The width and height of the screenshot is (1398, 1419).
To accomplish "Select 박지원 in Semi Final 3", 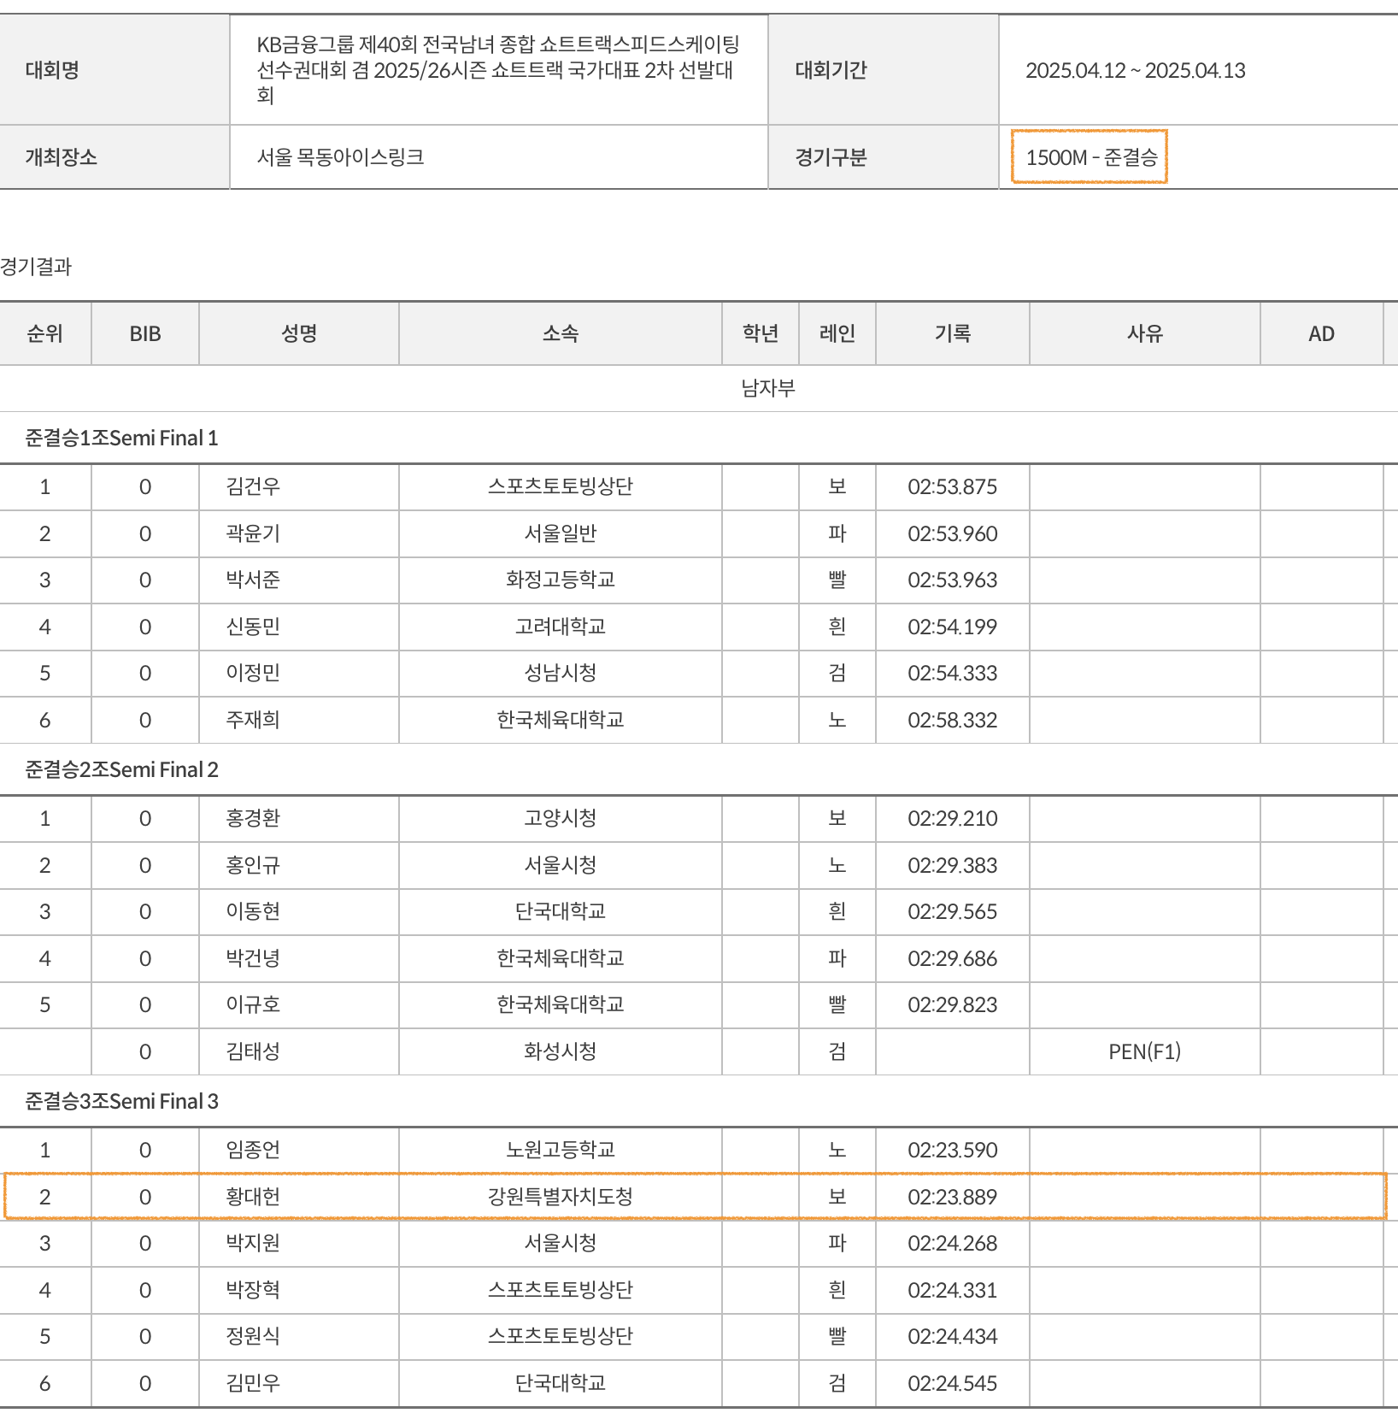I will pos(253,1243).
